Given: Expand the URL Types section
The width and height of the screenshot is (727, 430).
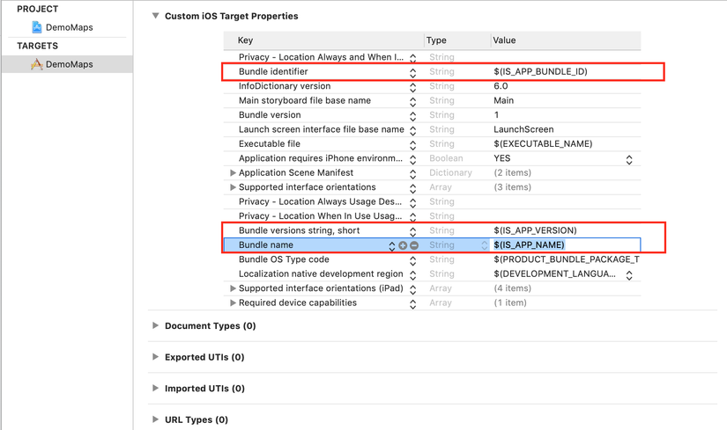Looking at the screenshot, I should (x=156, y=419).
